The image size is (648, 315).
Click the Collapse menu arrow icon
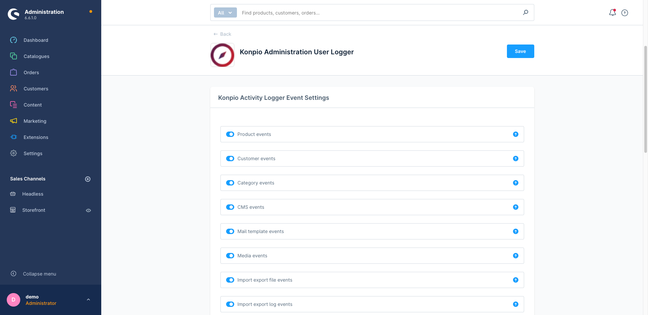coord(13,274)
